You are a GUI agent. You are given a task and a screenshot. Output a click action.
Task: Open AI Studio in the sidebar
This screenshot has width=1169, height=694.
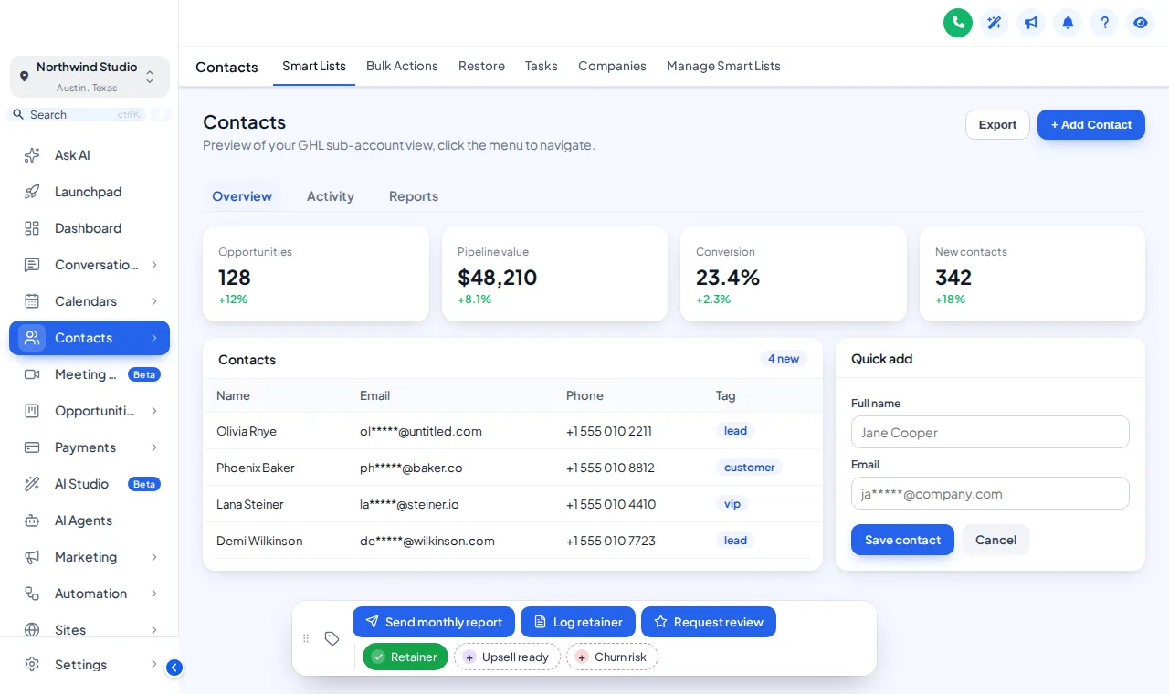90,484
